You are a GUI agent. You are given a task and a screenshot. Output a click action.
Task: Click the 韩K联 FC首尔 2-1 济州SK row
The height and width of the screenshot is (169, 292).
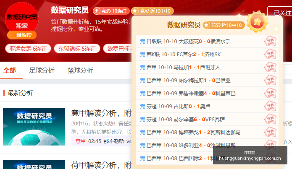207,54
